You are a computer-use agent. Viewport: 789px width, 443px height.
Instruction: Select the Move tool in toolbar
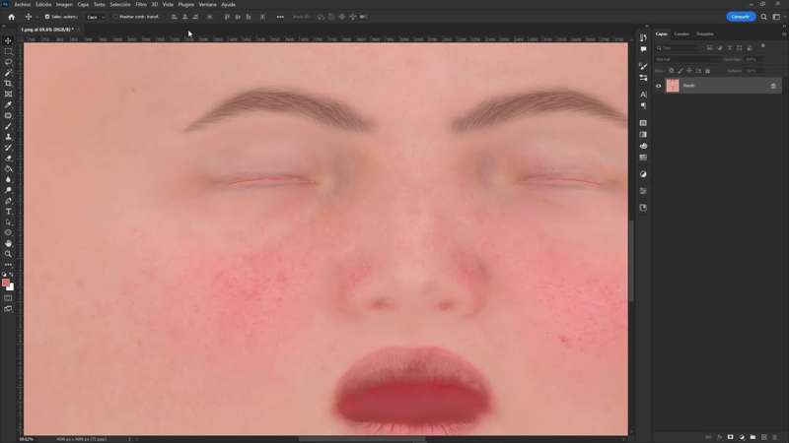(8, 40)
